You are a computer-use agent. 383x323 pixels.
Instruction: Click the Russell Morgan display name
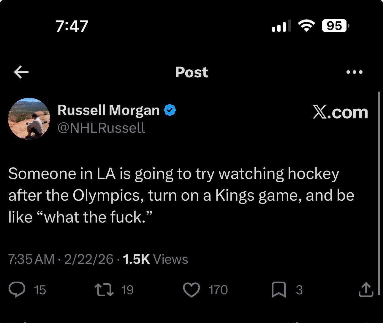(x=108, y=110)
